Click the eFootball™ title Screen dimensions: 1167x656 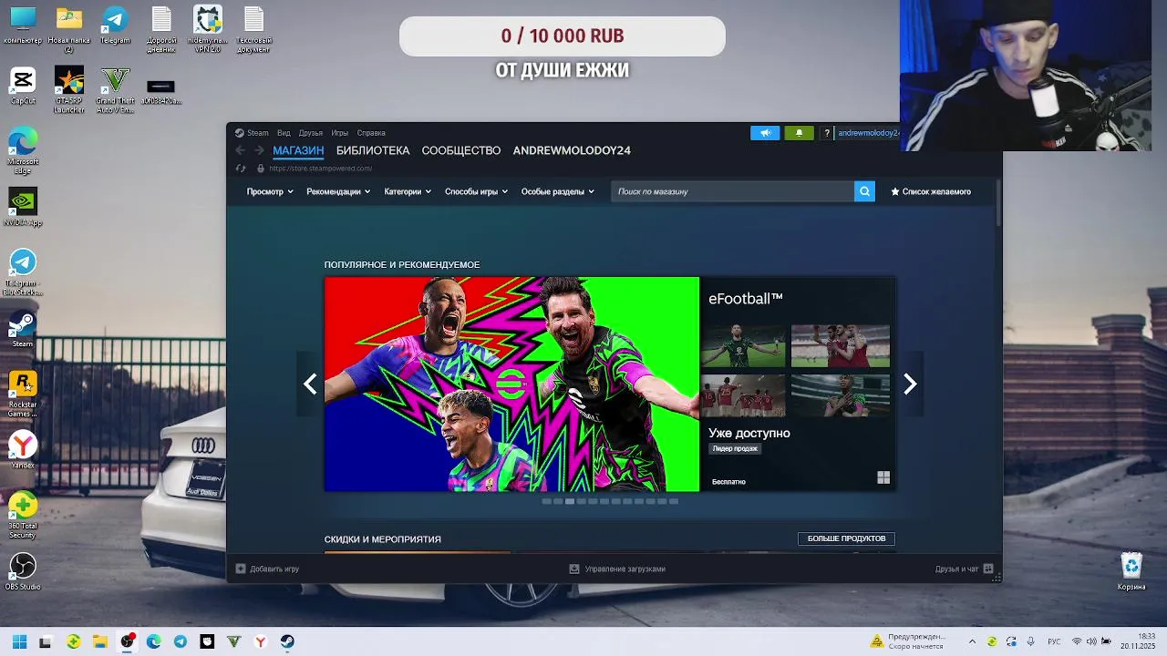coord(746,299)
